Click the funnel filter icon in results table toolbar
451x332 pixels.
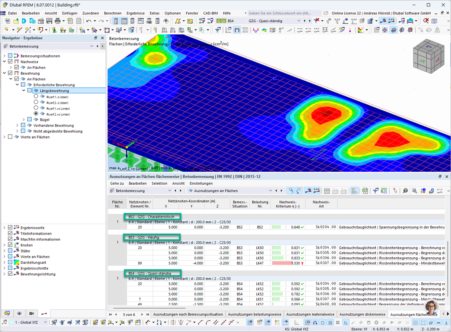(376, 191)
